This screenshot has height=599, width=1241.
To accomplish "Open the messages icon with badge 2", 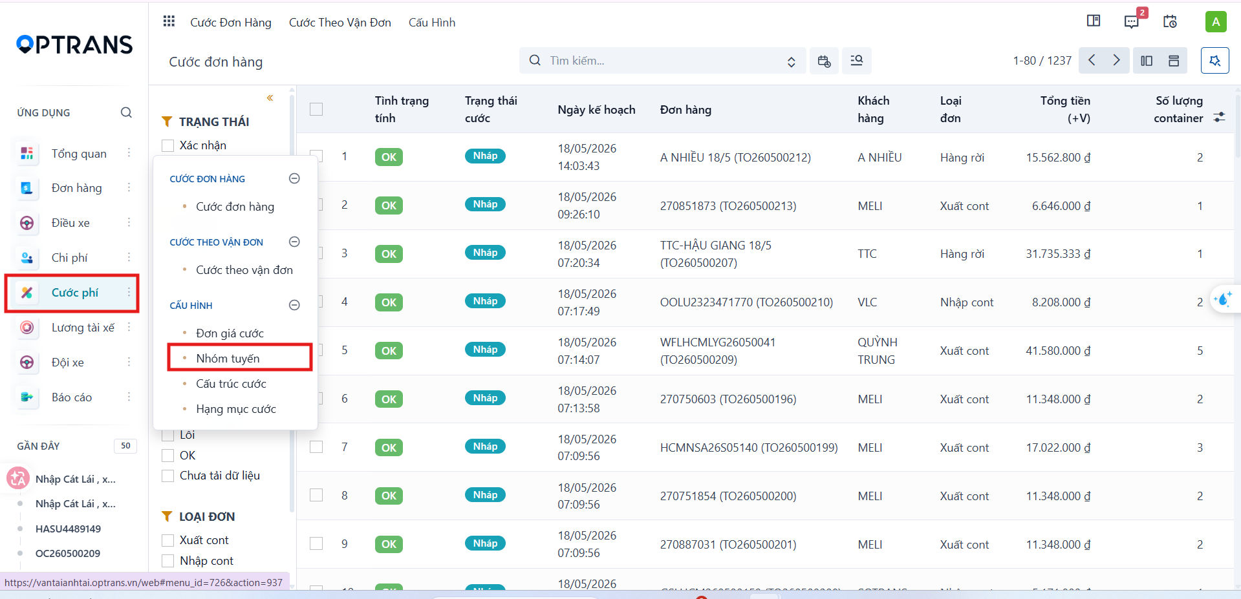I will (x=1132, y=21).
